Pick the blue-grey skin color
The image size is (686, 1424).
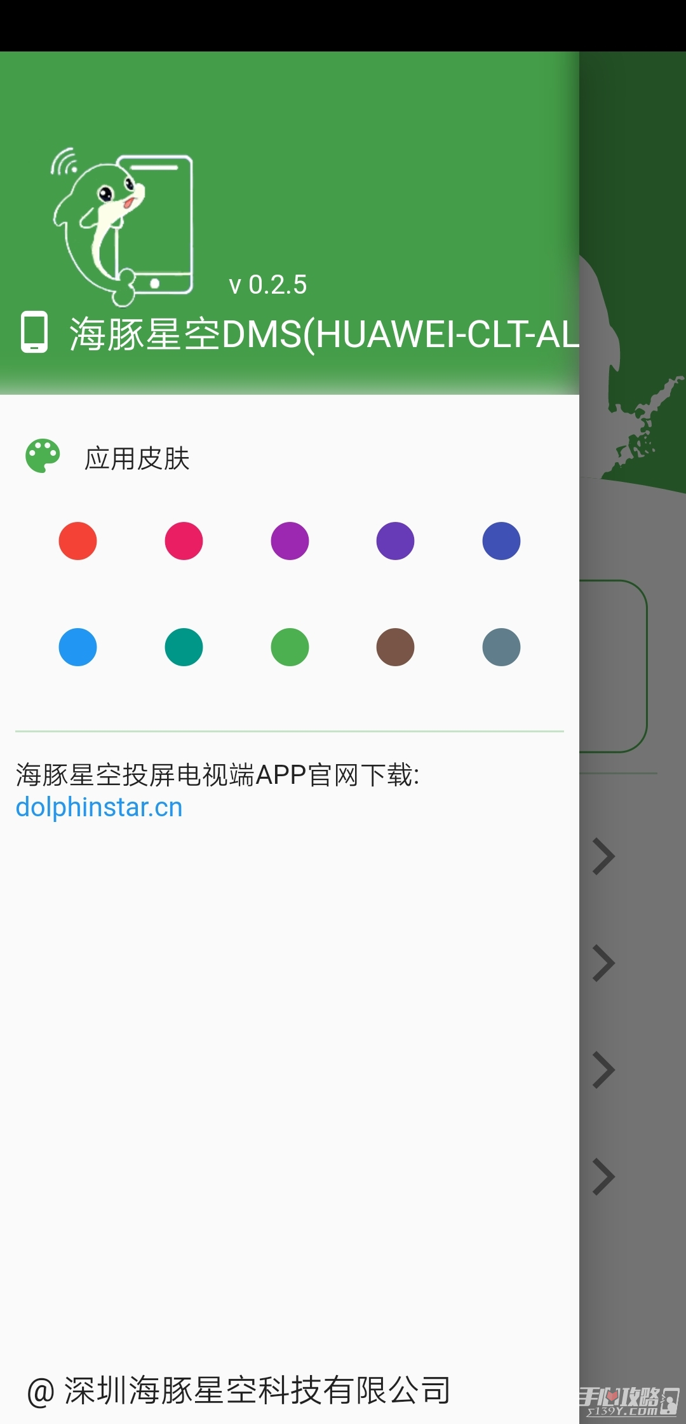click(501, 647)
